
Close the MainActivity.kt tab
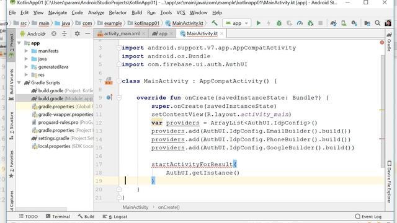point(222,33)
